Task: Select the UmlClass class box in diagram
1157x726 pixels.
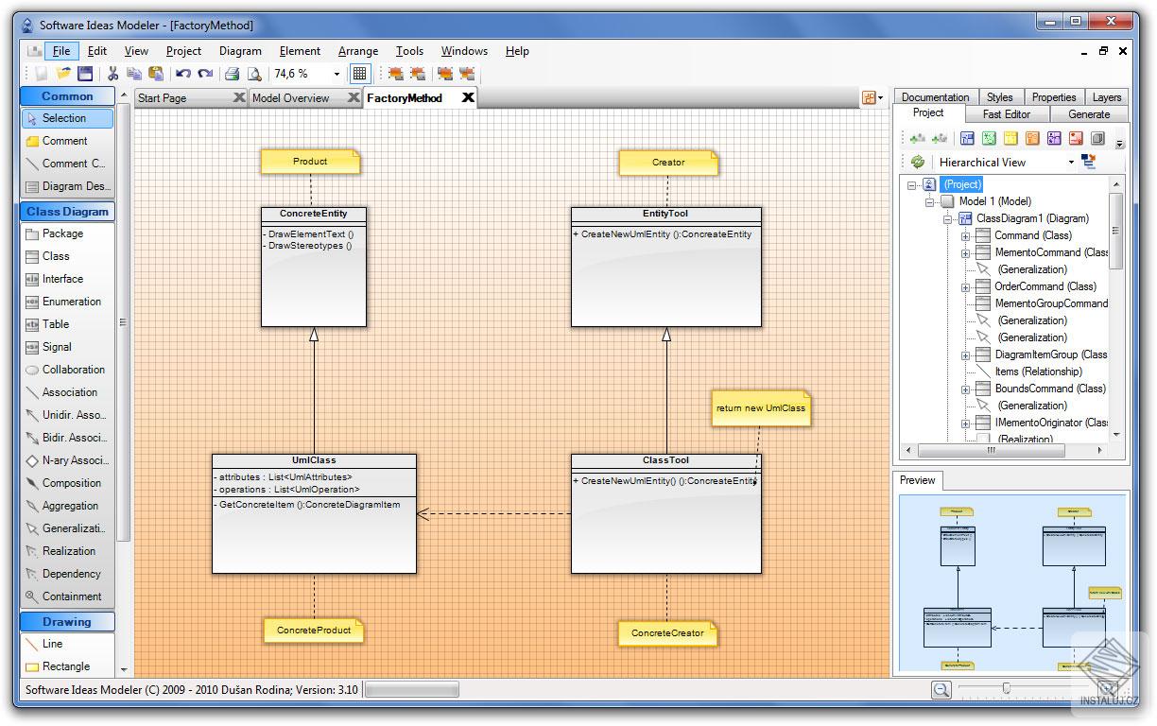Action: [314, 513]
